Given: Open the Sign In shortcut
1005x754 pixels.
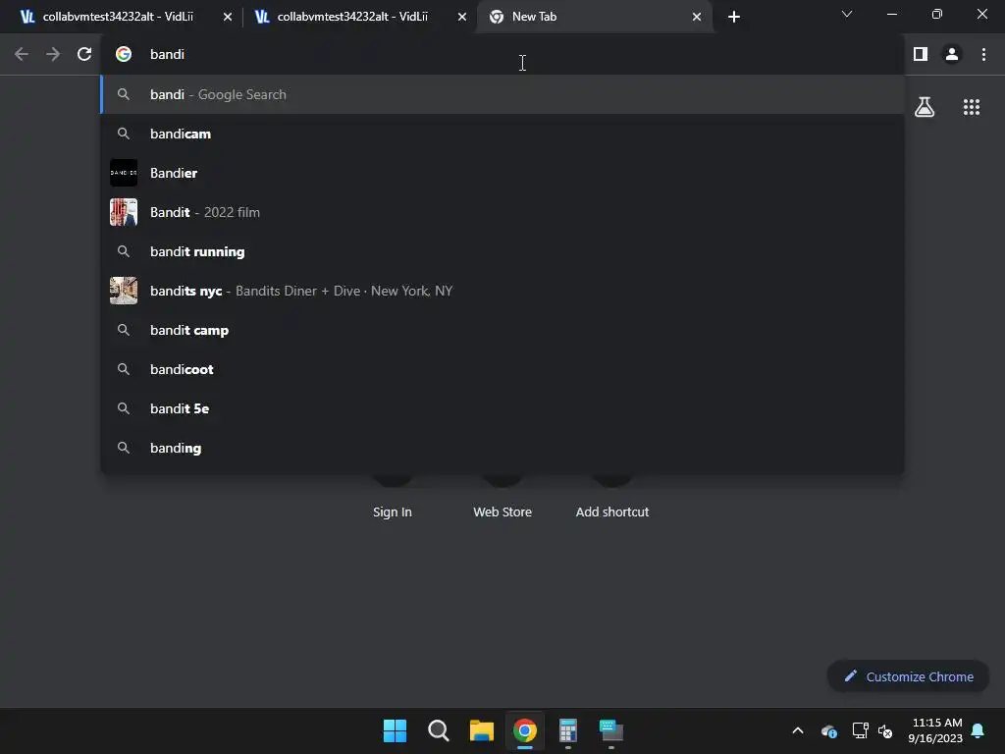Looking at the screenshot, I should (393, 512).
